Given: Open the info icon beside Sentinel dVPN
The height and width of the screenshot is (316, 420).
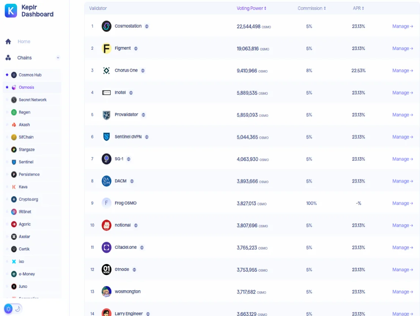Looking at the screenshot, I should coord(146,137).
